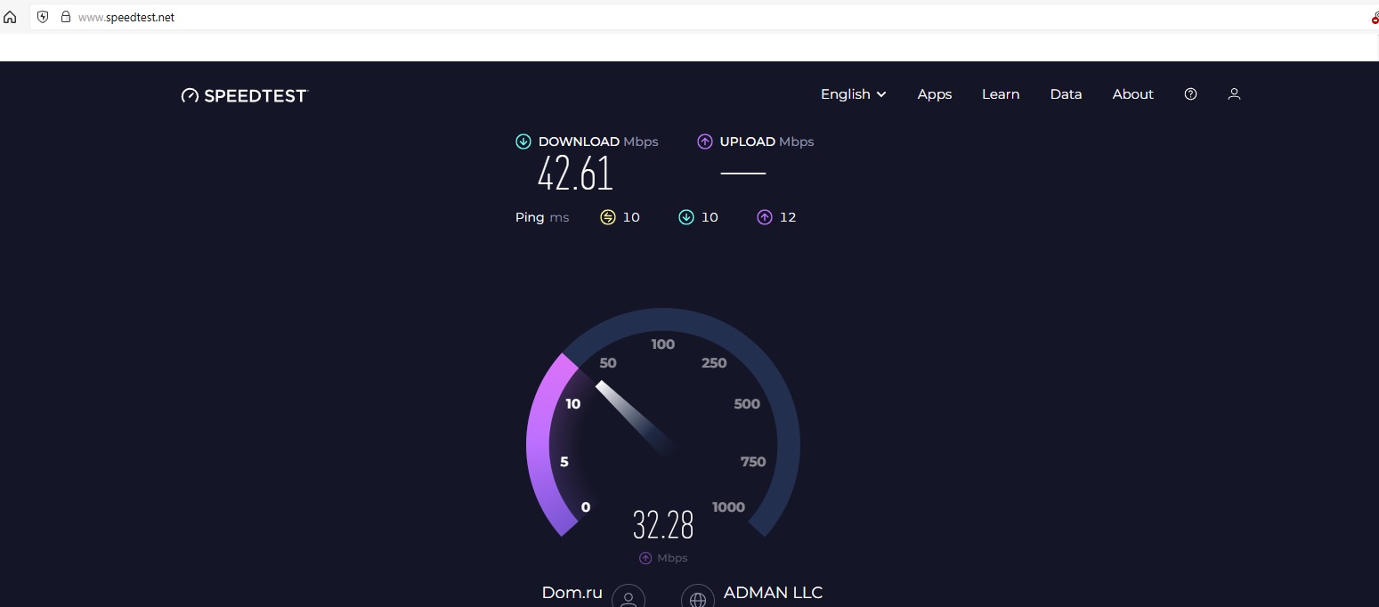The height and width of the screenshot is (607, 1379).
Task: Go to the Data menu item
Action: click(1066, 94)
